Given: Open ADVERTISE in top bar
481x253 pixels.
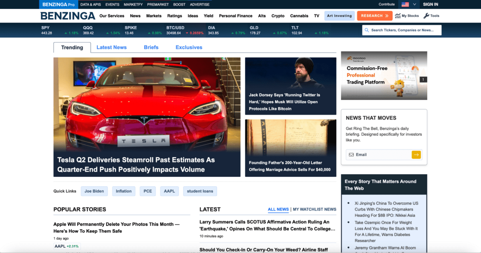Looking at the screenshot, I should [200, 4].
